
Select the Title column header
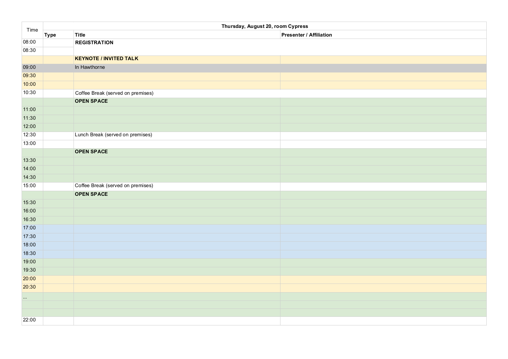[x=80, y=35]
